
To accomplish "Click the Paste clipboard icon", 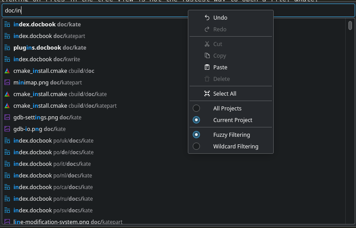I will coord(207,67).
